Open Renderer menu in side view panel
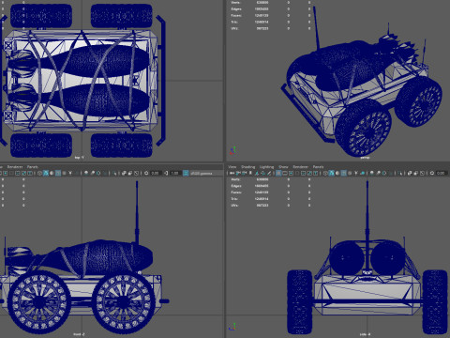Screen dimensions: 450x338 coord(301,167)
